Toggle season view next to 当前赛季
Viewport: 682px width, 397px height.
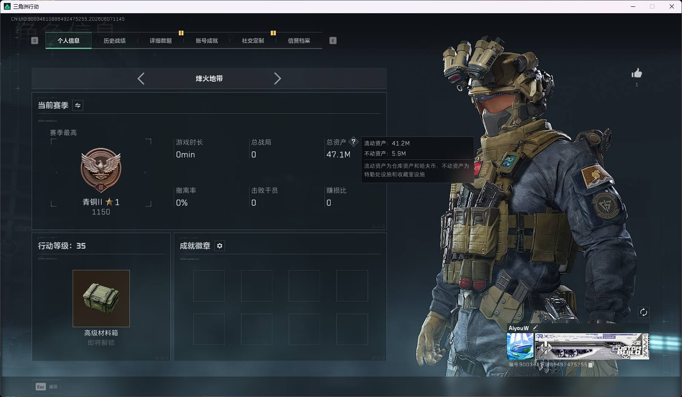coord(77,105)
